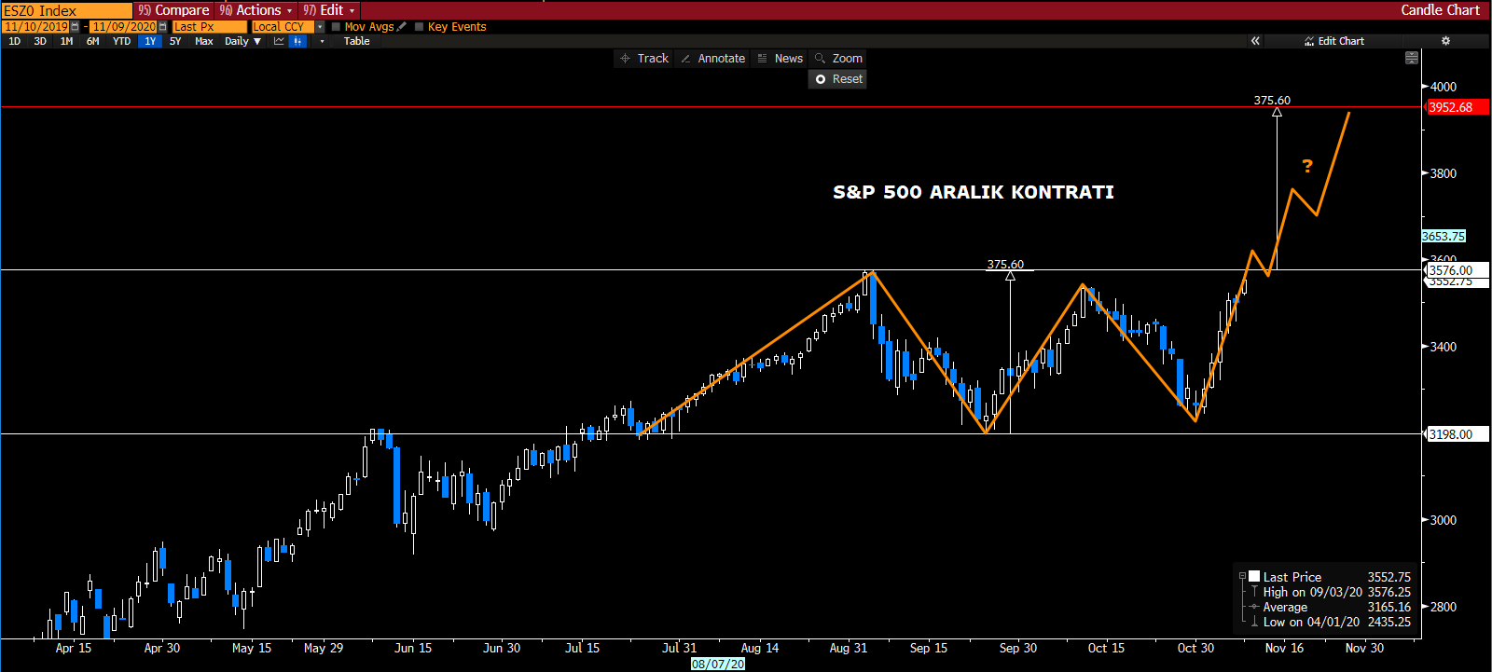Show News overlay on chart
The image size is (1492, 672).
point(781,58)
